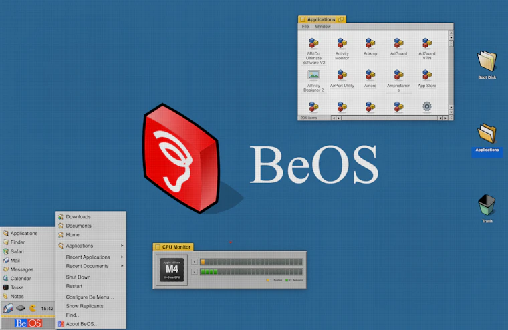The width and height of the screenshot is (508, 330).
Task: Select the gear icon in Applications window
Action: [x=427, y=106]
